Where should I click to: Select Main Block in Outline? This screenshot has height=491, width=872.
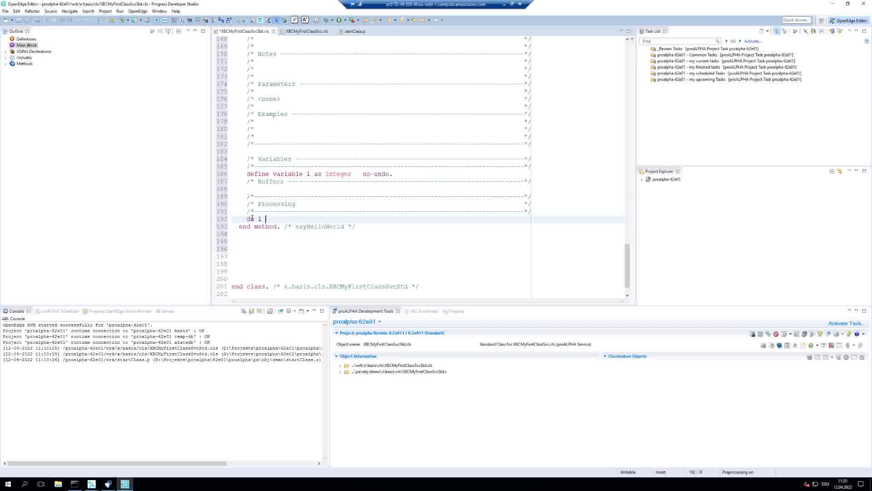click(x=27, y=45)
